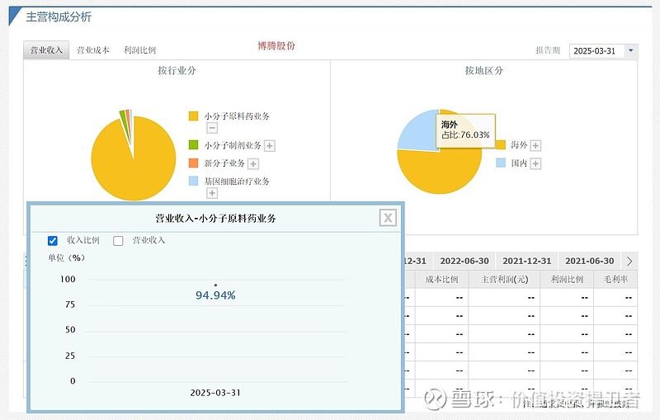Select the 营业收入 tab
The height and width of the screenshot is (420, 660).
tap(46, 50)
